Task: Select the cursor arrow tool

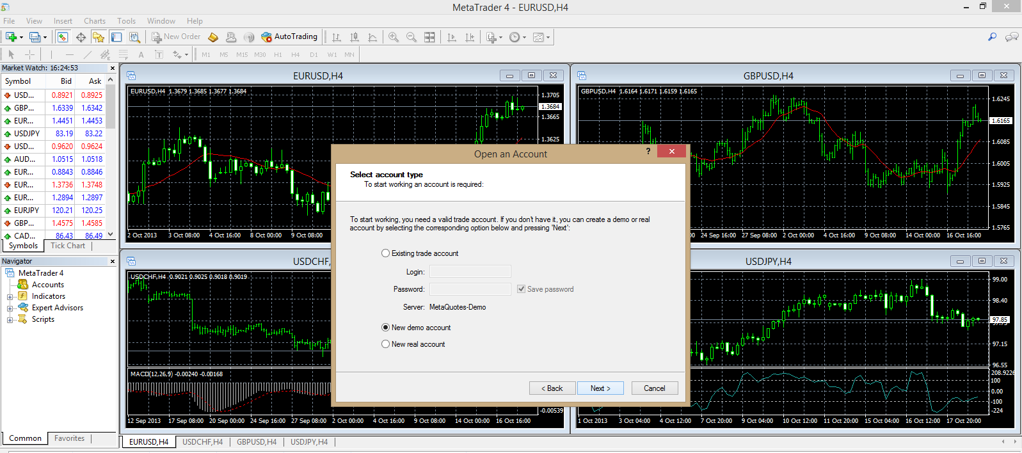Action: coord(11,54)
